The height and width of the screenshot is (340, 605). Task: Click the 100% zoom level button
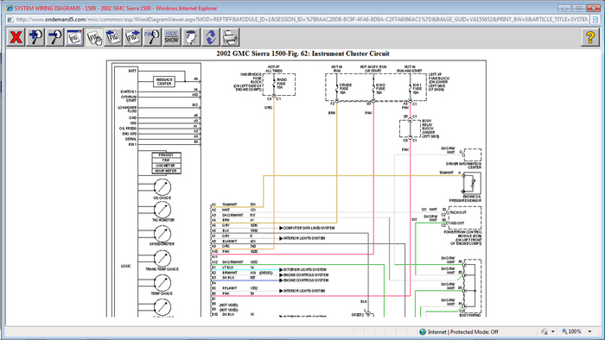click(572, 331)
